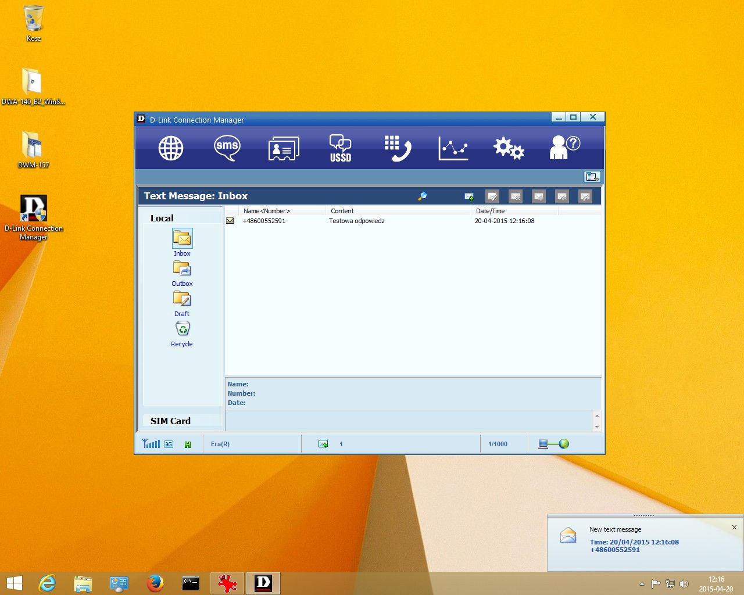Viewport: 744px width, 595px height.
Task: Open the Draft folder
Action: click(x=182, y=304)
